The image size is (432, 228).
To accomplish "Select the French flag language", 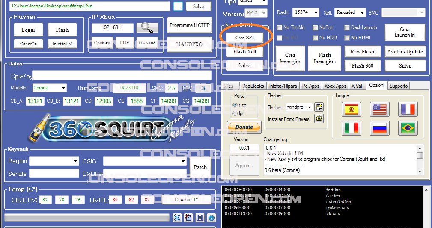I will pyautogui.click(x=408, y=110).
